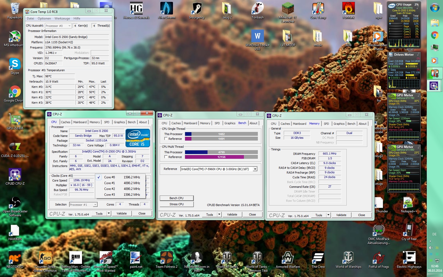
Task: Click the multi thread This Processor bar 4799
Action: coord(221,152)
